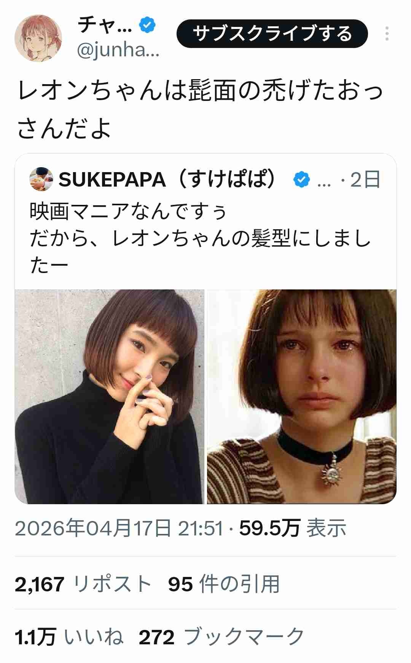Viewport: 411px width, 663px height.
Task: Open the tweet author's profile avatar
Action: [38, 38]
